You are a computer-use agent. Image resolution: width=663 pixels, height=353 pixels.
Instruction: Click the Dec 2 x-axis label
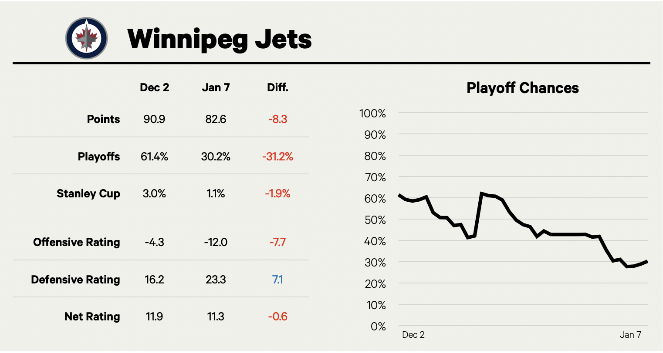413,335
